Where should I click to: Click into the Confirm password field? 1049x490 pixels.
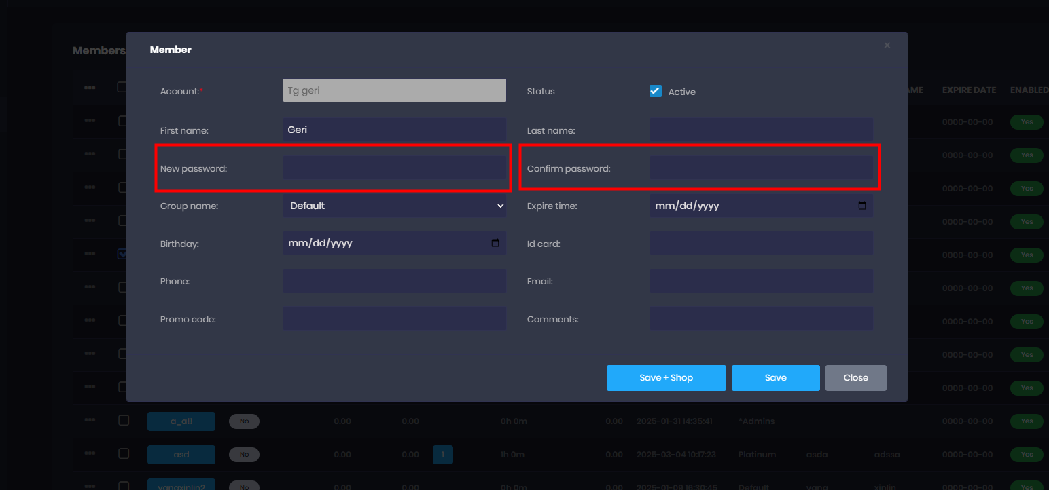pos(761,168)
